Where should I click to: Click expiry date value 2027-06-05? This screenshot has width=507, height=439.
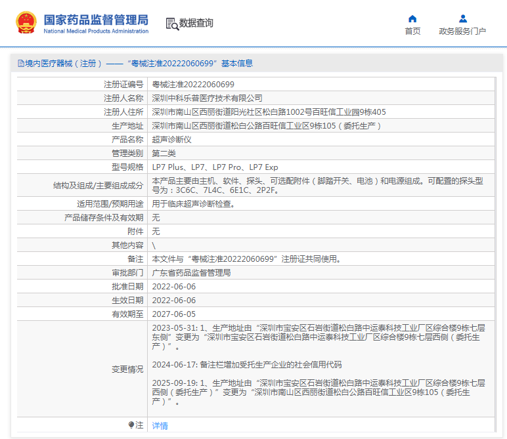(x=173, y=314)
